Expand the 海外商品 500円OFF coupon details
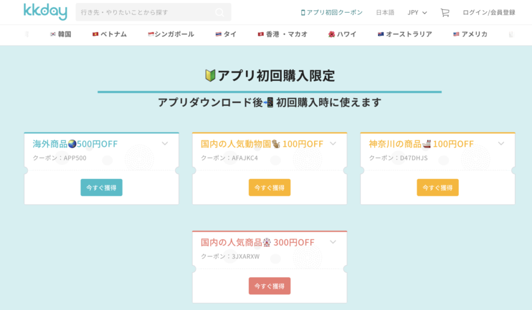 165,144
